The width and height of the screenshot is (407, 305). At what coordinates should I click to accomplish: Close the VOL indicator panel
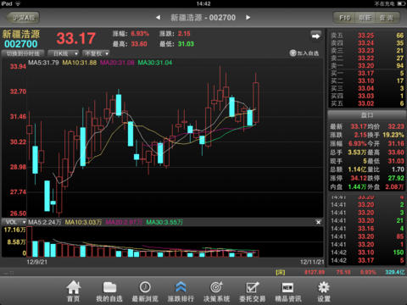pyautogui.click(x=318, y=222)
